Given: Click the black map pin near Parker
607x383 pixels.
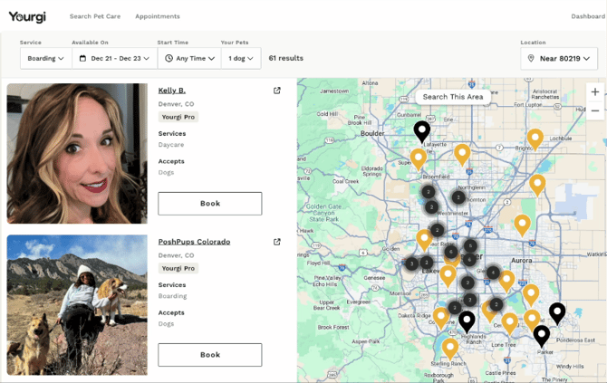Looking at the screenshot, I should click(541, 335).
